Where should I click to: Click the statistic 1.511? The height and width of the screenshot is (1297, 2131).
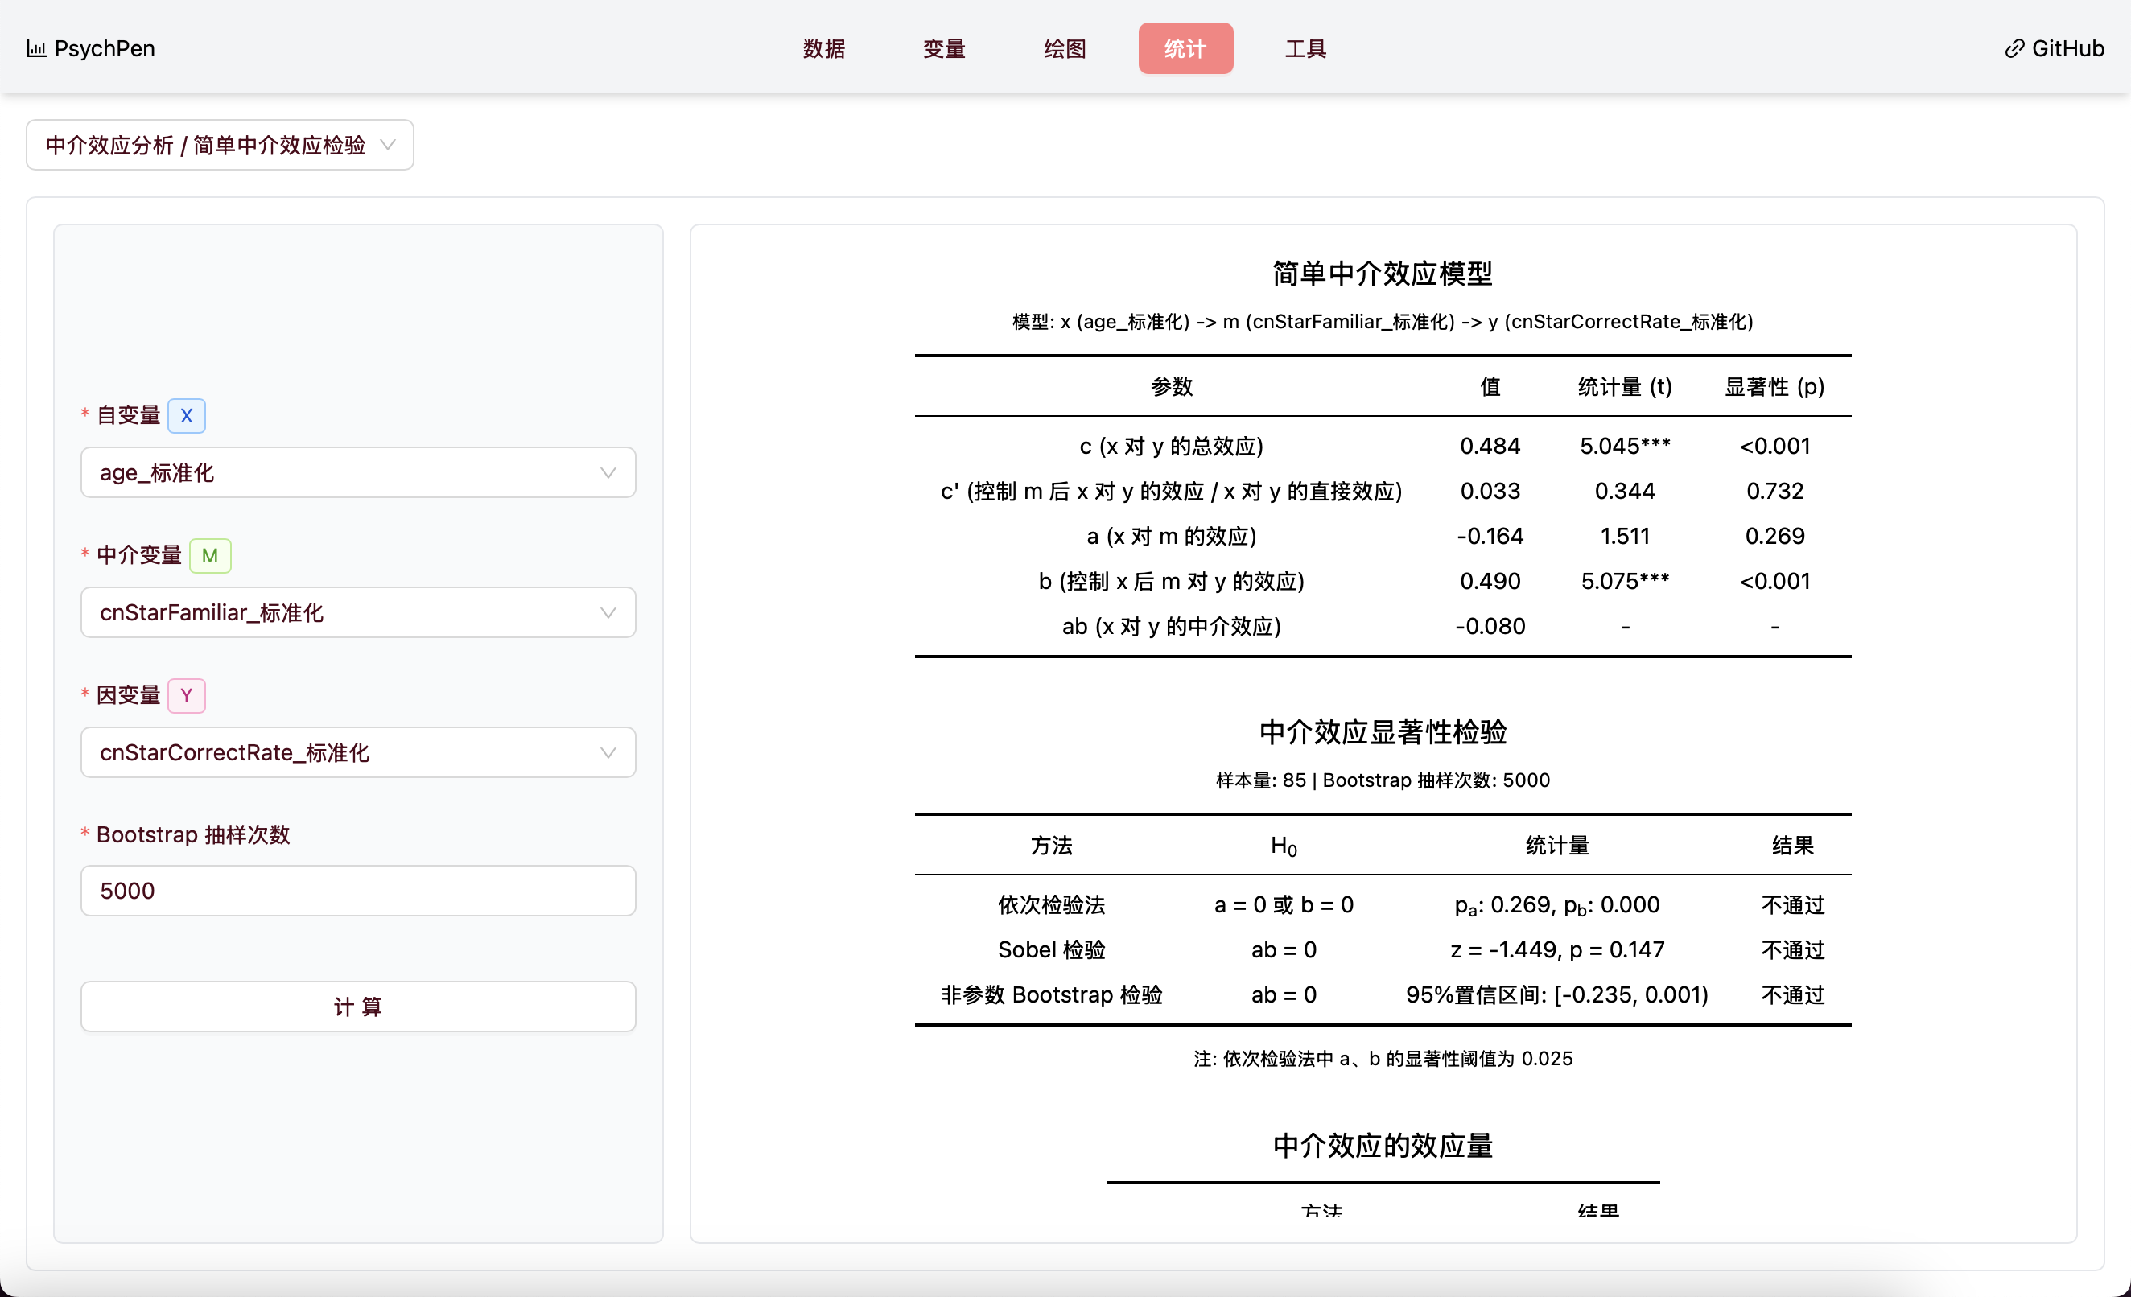(1625, 536)
